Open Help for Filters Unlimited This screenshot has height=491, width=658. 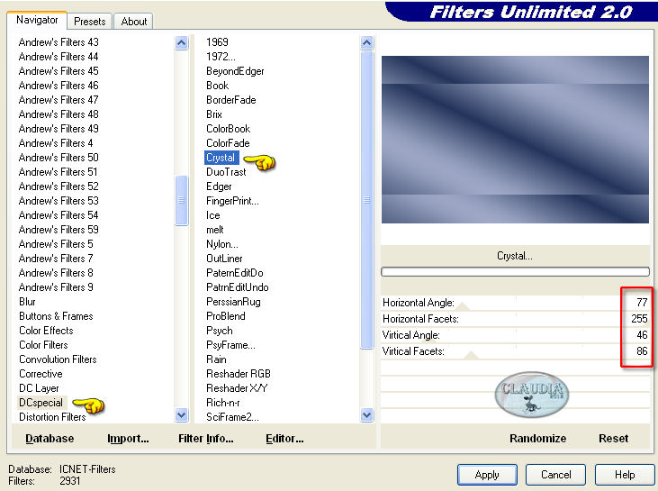pos(625,475)
